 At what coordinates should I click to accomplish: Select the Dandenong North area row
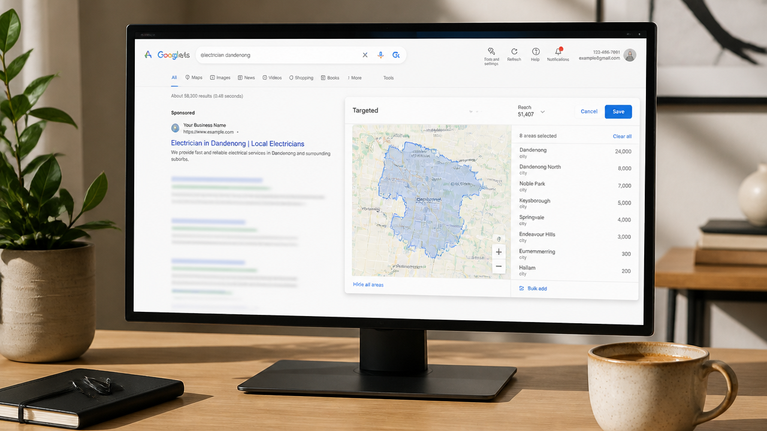click(575, 169)
